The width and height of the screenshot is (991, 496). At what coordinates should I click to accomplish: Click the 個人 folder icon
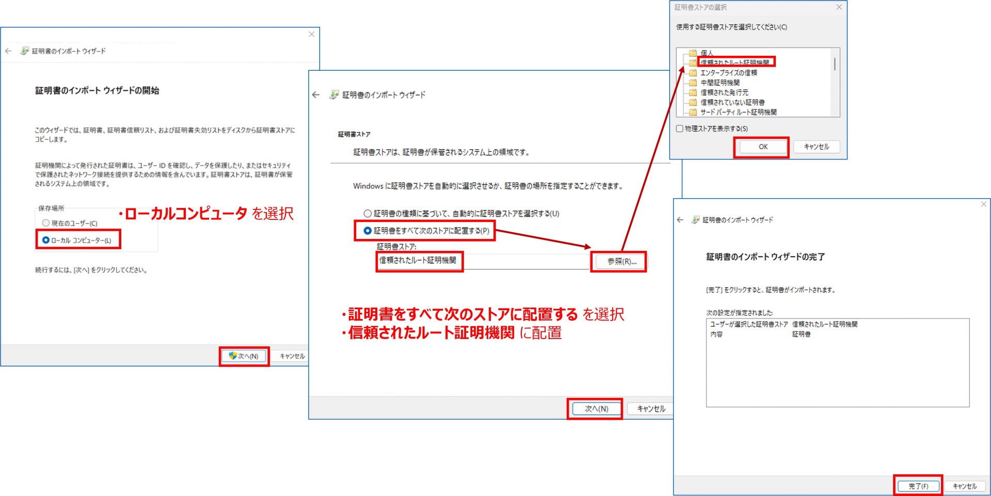693,53
